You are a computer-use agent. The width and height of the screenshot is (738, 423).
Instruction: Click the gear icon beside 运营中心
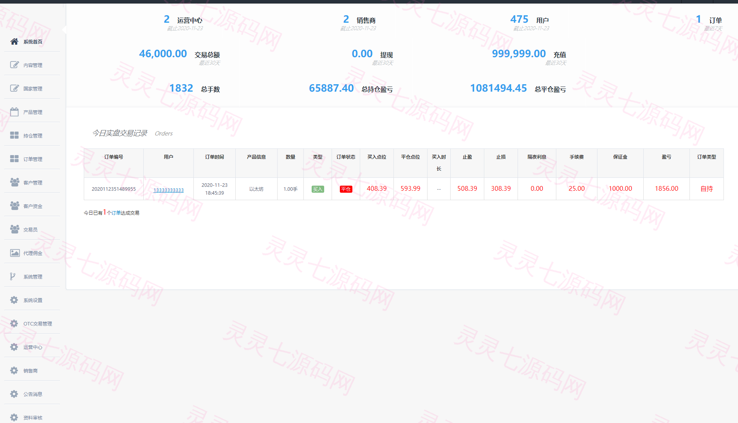point(14,347)
